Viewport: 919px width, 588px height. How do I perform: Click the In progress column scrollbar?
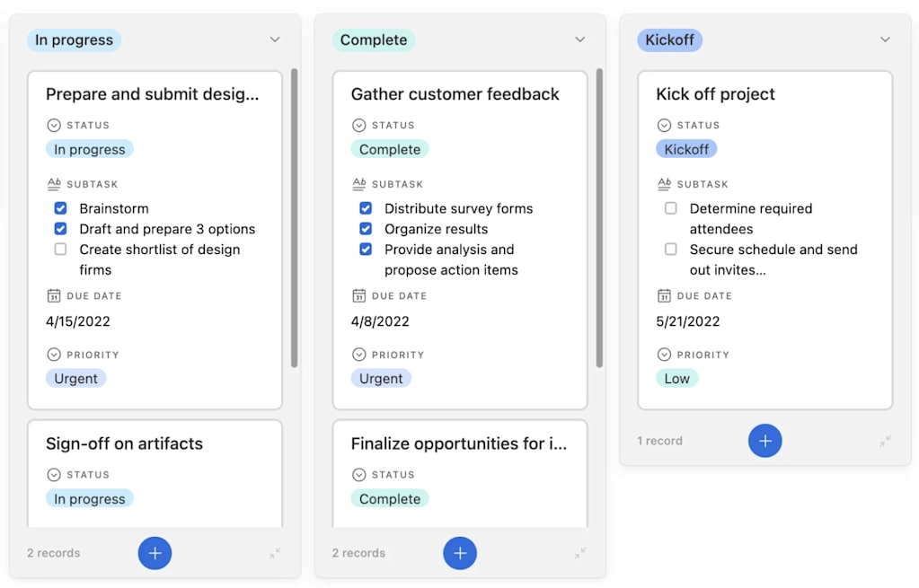[x=295, y=218]
